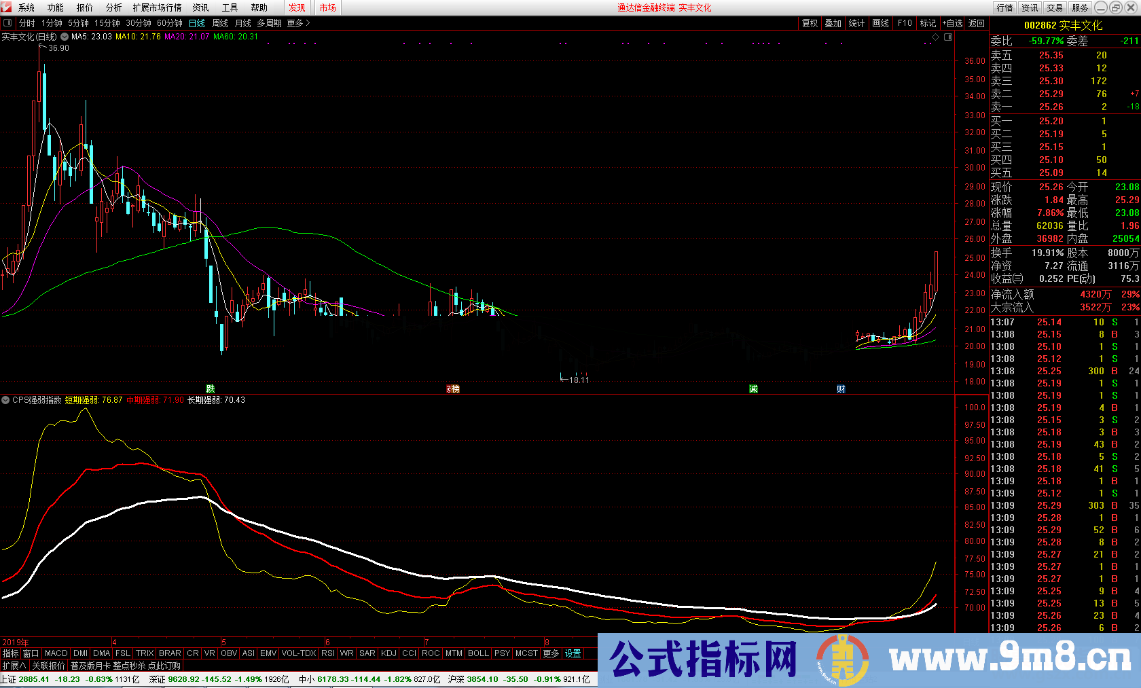Expand 更多 period options in the period bar
1141x688 pixels.
pyautogui.click(x=293, y=22)
